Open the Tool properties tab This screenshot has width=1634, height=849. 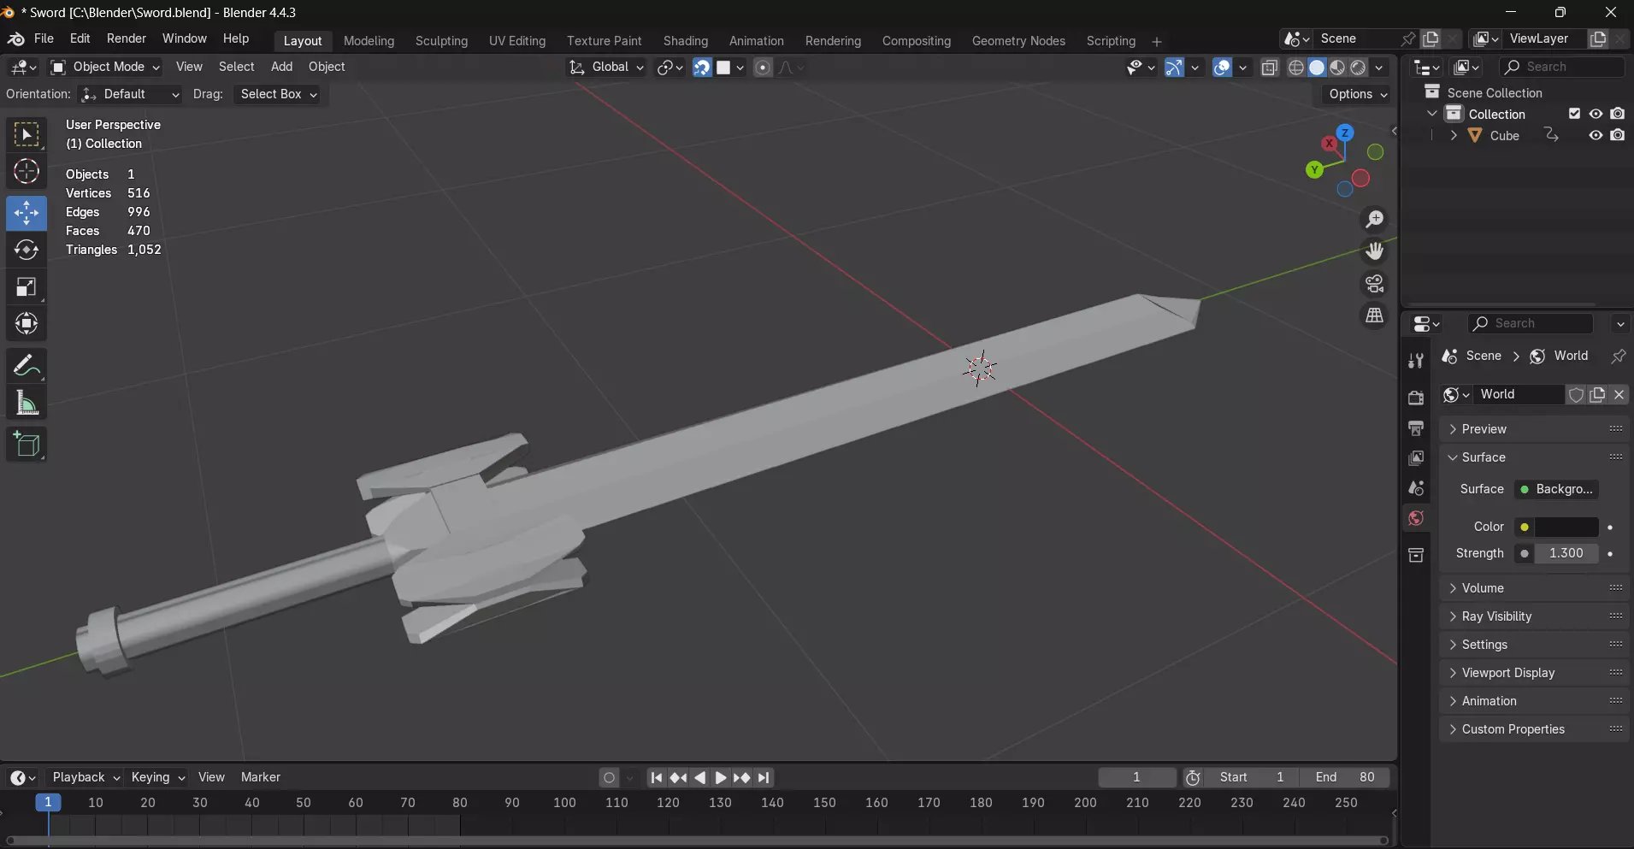(1416, 362)
